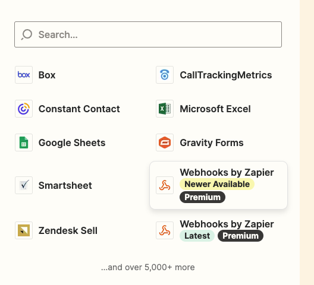Focus the Search apps input field
The height and width of the screenshot is (285, 314).
pos(148,34)
